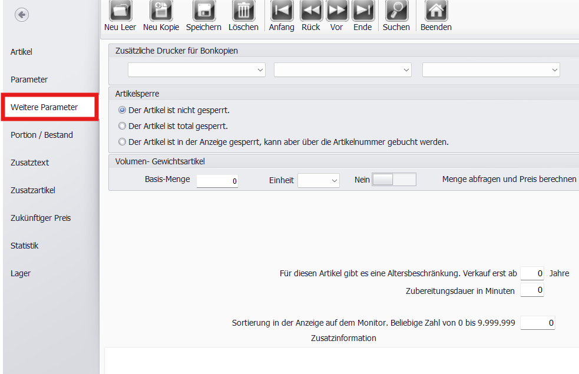Click the age restriction Jahre field
Screen dimensions: 579x374
[532, 273]
